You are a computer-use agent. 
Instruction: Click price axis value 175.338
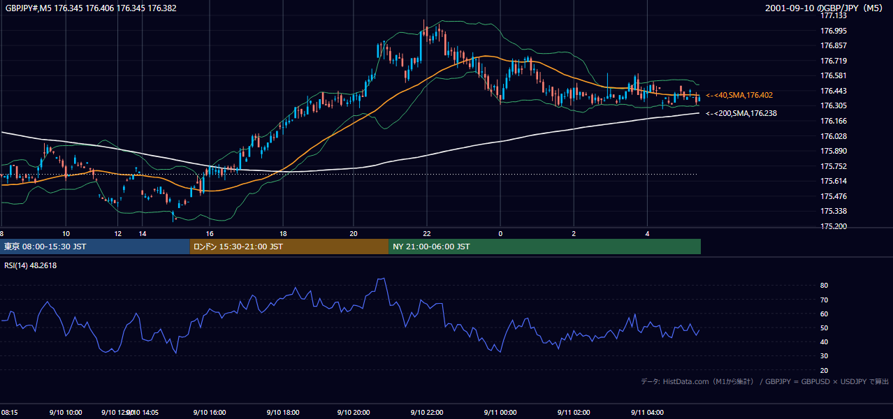834,211
